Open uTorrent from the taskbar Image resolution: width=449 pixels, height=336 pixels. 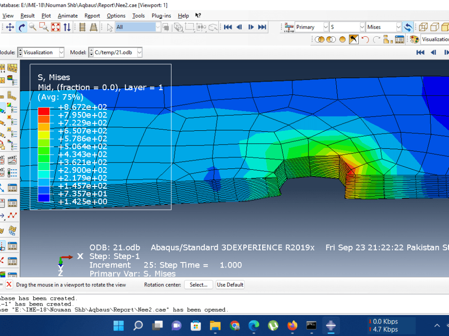click(273, 325)
